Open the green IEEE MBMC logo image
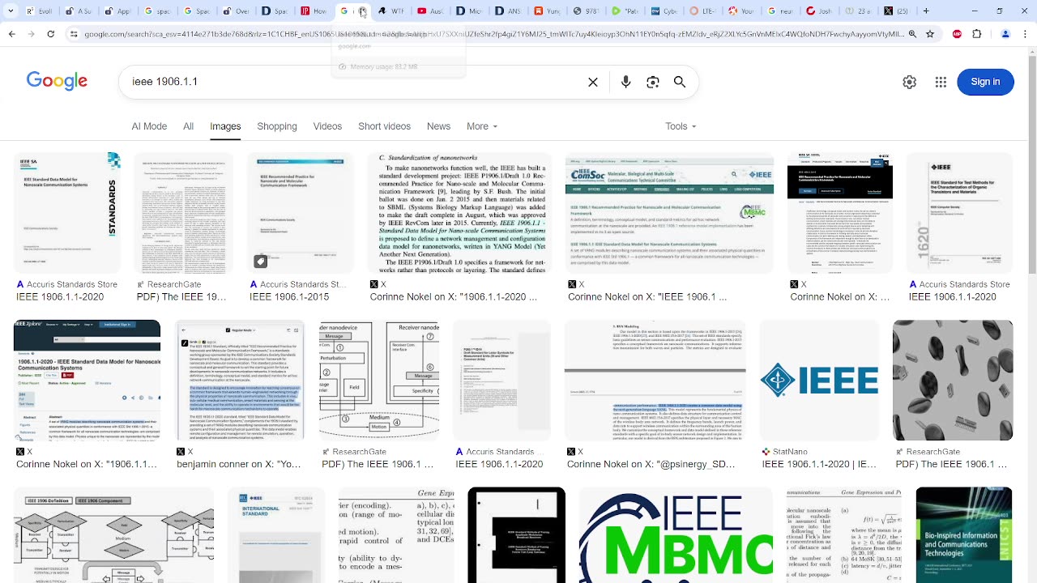 [676, 534]
